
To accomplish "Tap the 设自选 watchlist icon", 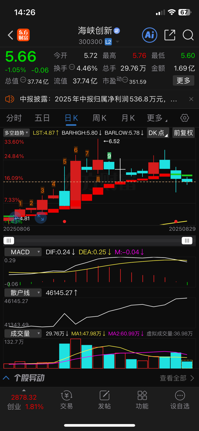I will coord(180,400).
